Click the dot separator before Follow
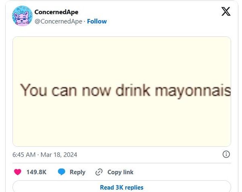The image size is (242, 192). point(84,21)
